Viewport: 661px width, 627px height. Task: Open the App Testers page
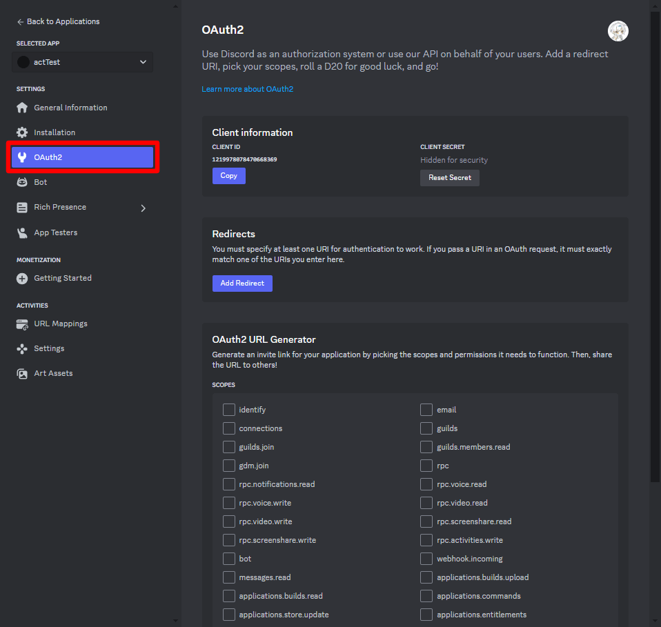click(x=82, y=232)
